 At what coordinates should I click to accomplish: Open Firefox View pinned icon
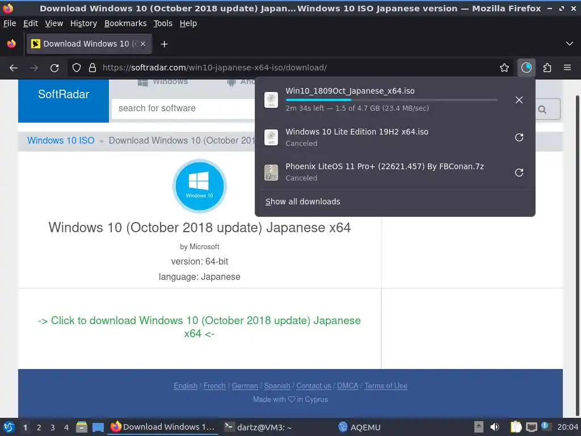point(11,44)
